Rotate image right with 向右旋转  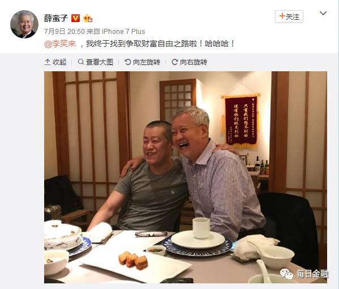pyautogui.click(x=190, y=62)
